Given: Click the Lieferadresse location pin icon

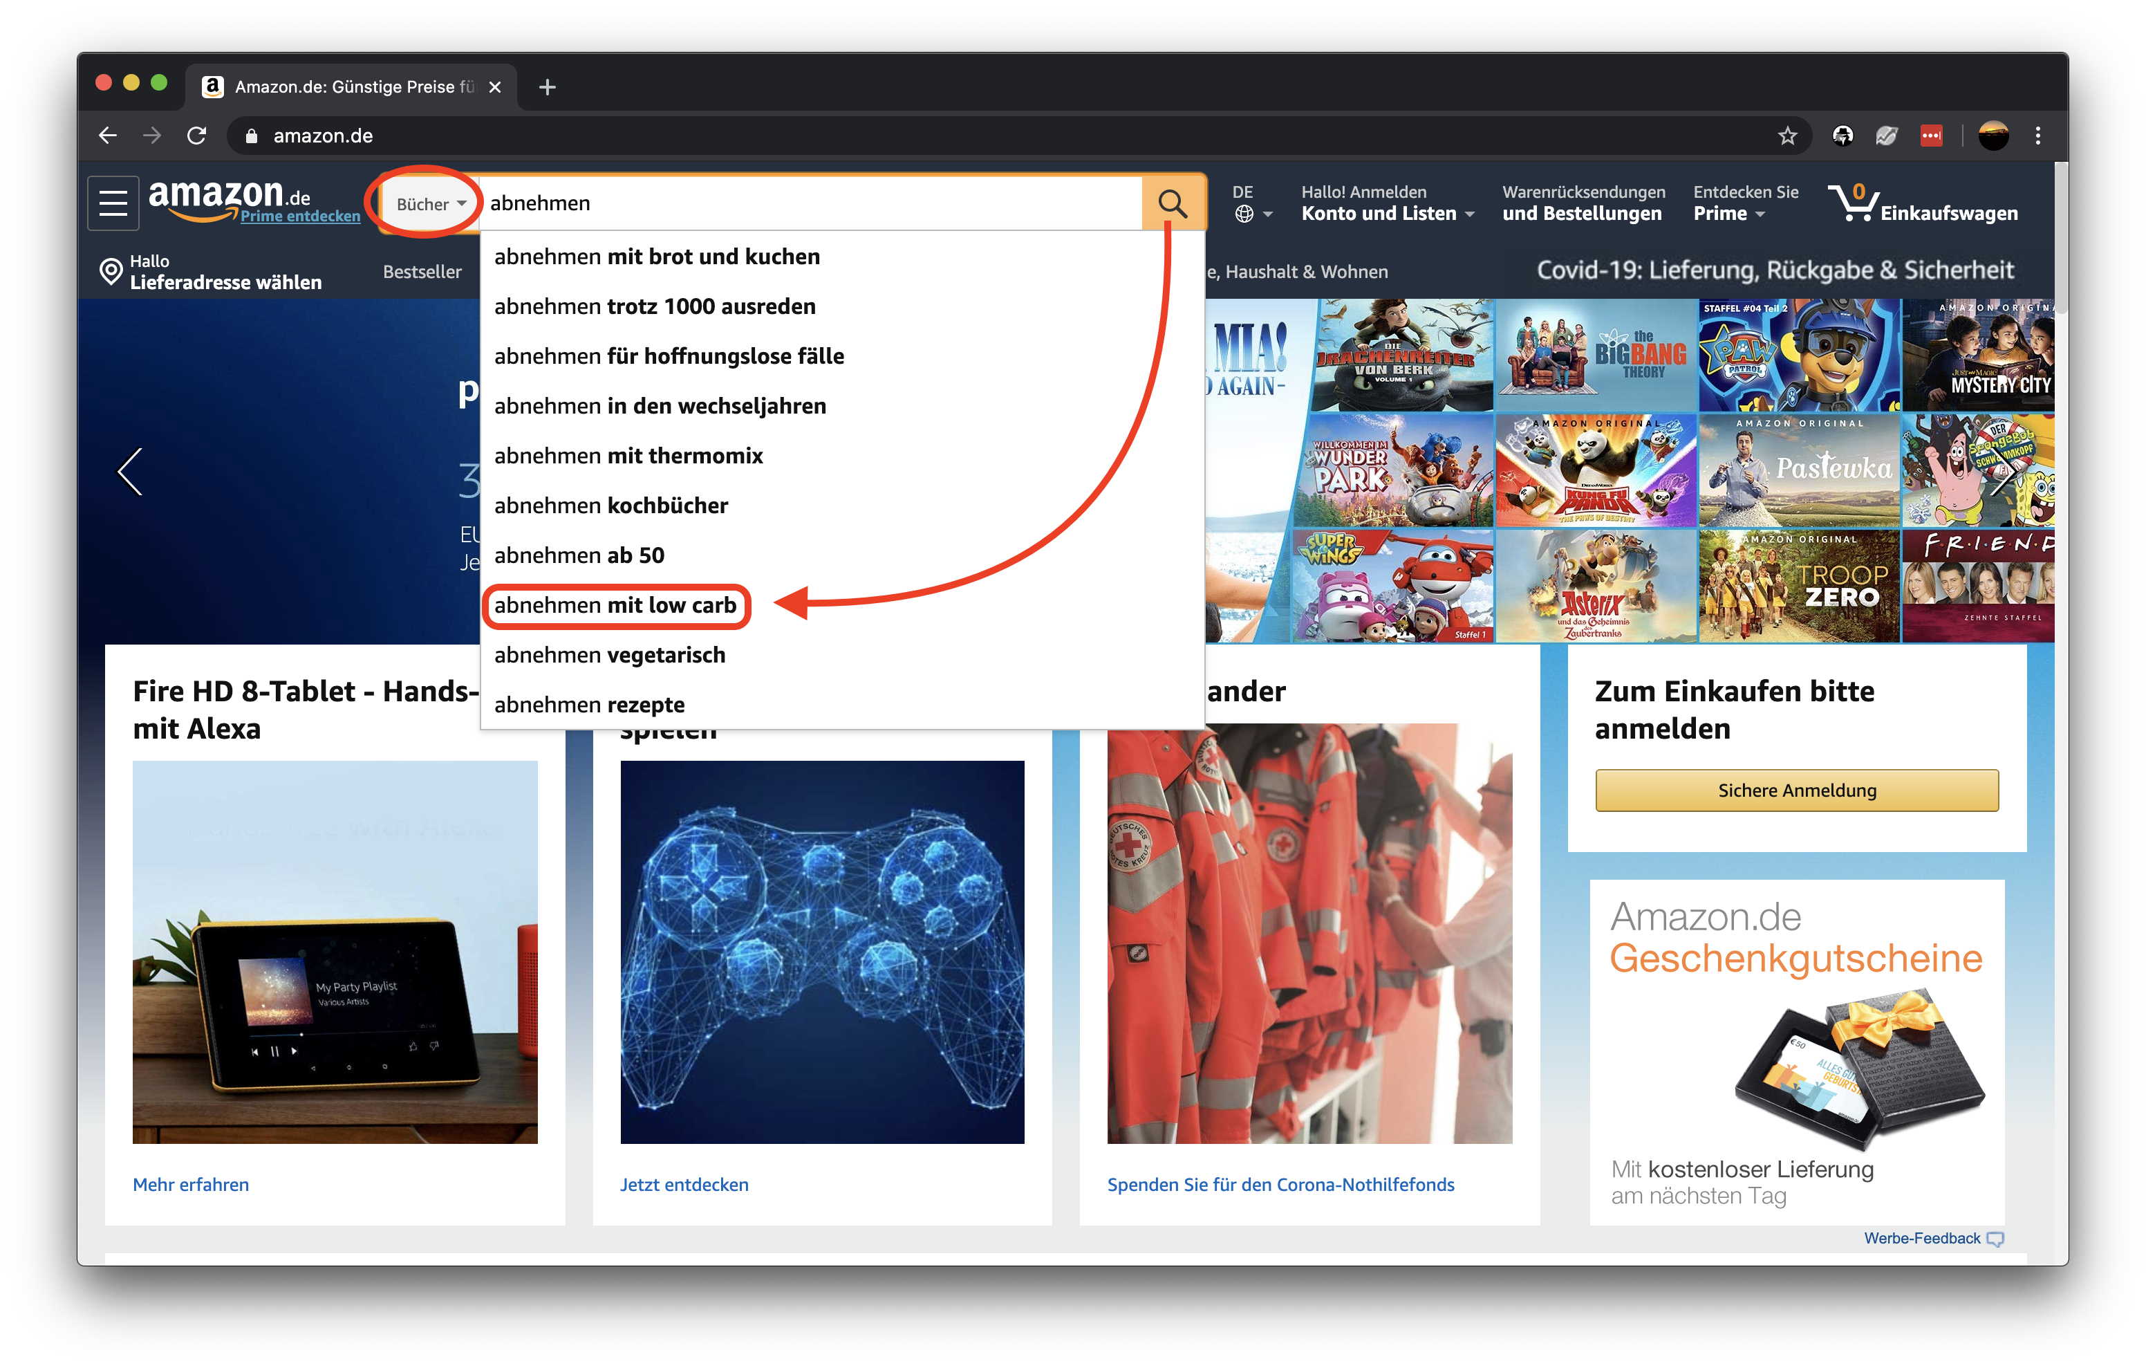Looking at the screenshot, I should coord(111,271).
